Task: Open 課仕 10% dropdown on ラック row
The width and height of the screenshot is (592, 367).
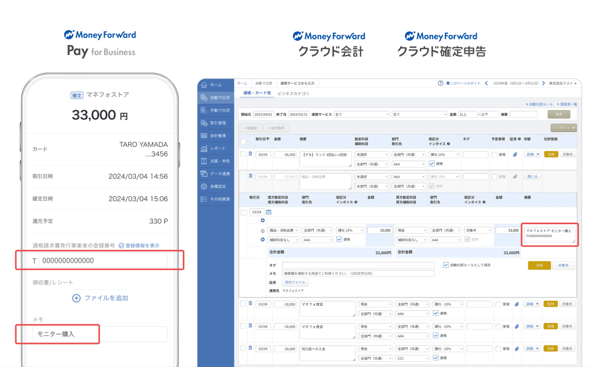Action: click(x=445, y=154)
